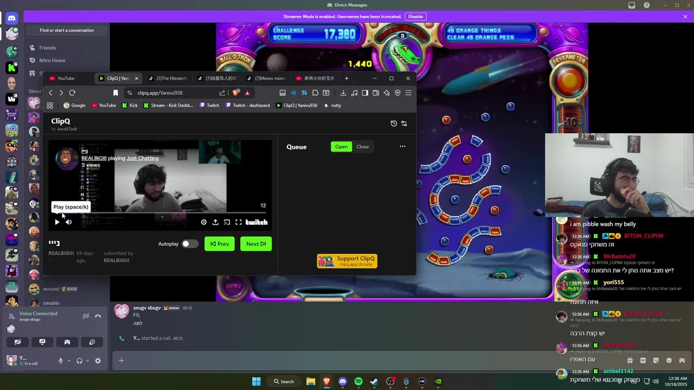Viewport: 694px width, 390px height.
Task: Go back in the browser
Action: (50, 93)
